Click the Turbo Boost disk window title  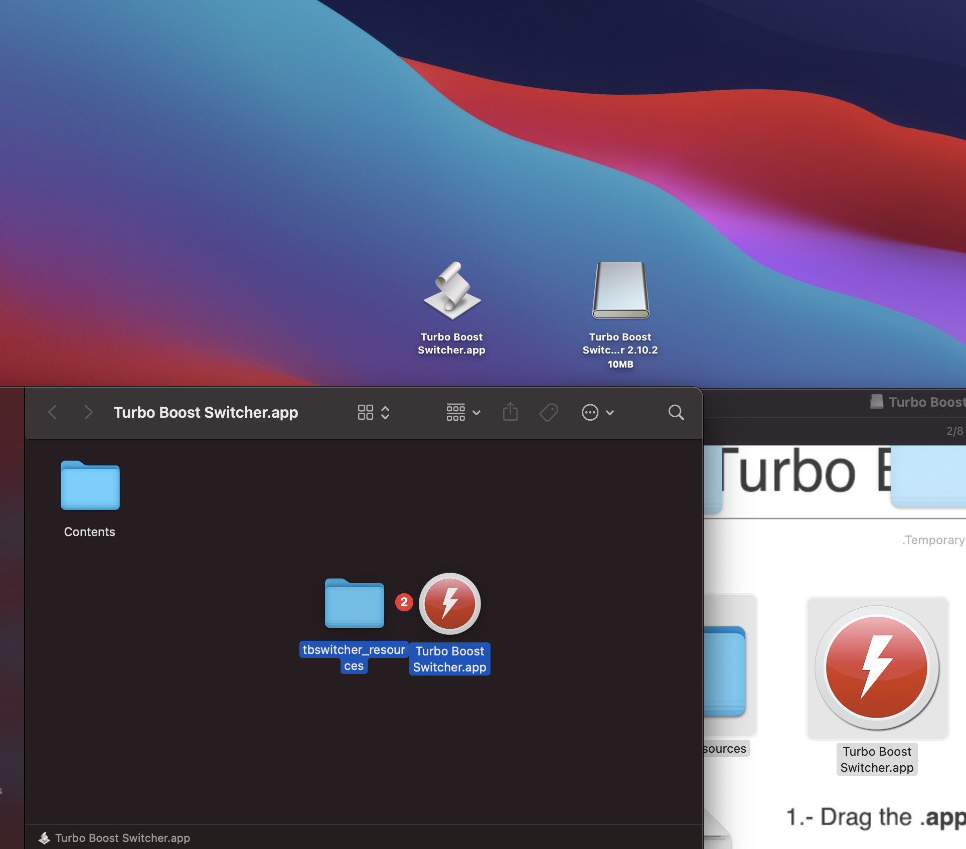coord(925,402)
